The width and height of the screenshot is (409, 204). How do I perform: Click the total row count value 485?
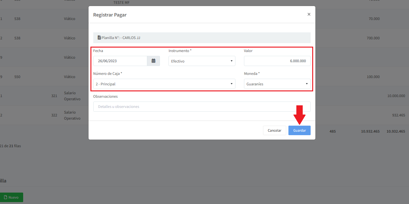(x=333, y=131)
